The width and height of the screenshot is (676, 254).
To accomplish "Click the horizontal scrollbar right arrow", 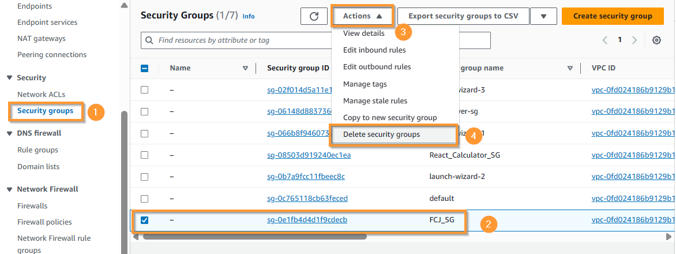I will click(669, 237).
